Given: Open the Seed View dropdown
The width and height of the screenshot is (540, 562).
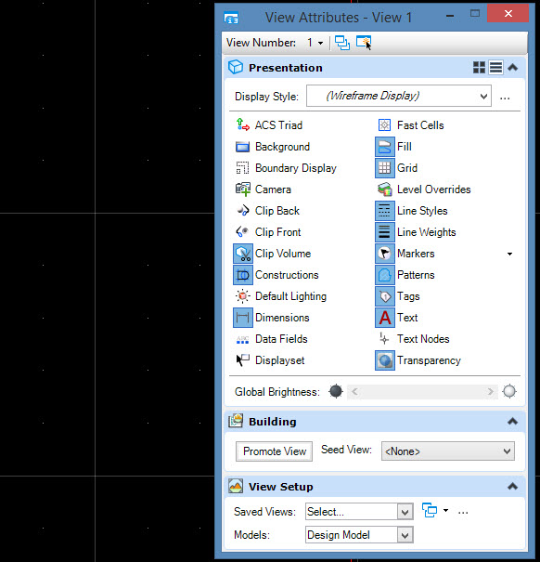Looking at the screenshot, I should [x=447, y=451].
